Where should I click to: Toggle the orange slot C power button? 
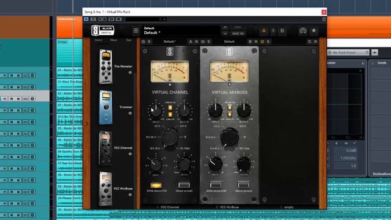(262, 42)
